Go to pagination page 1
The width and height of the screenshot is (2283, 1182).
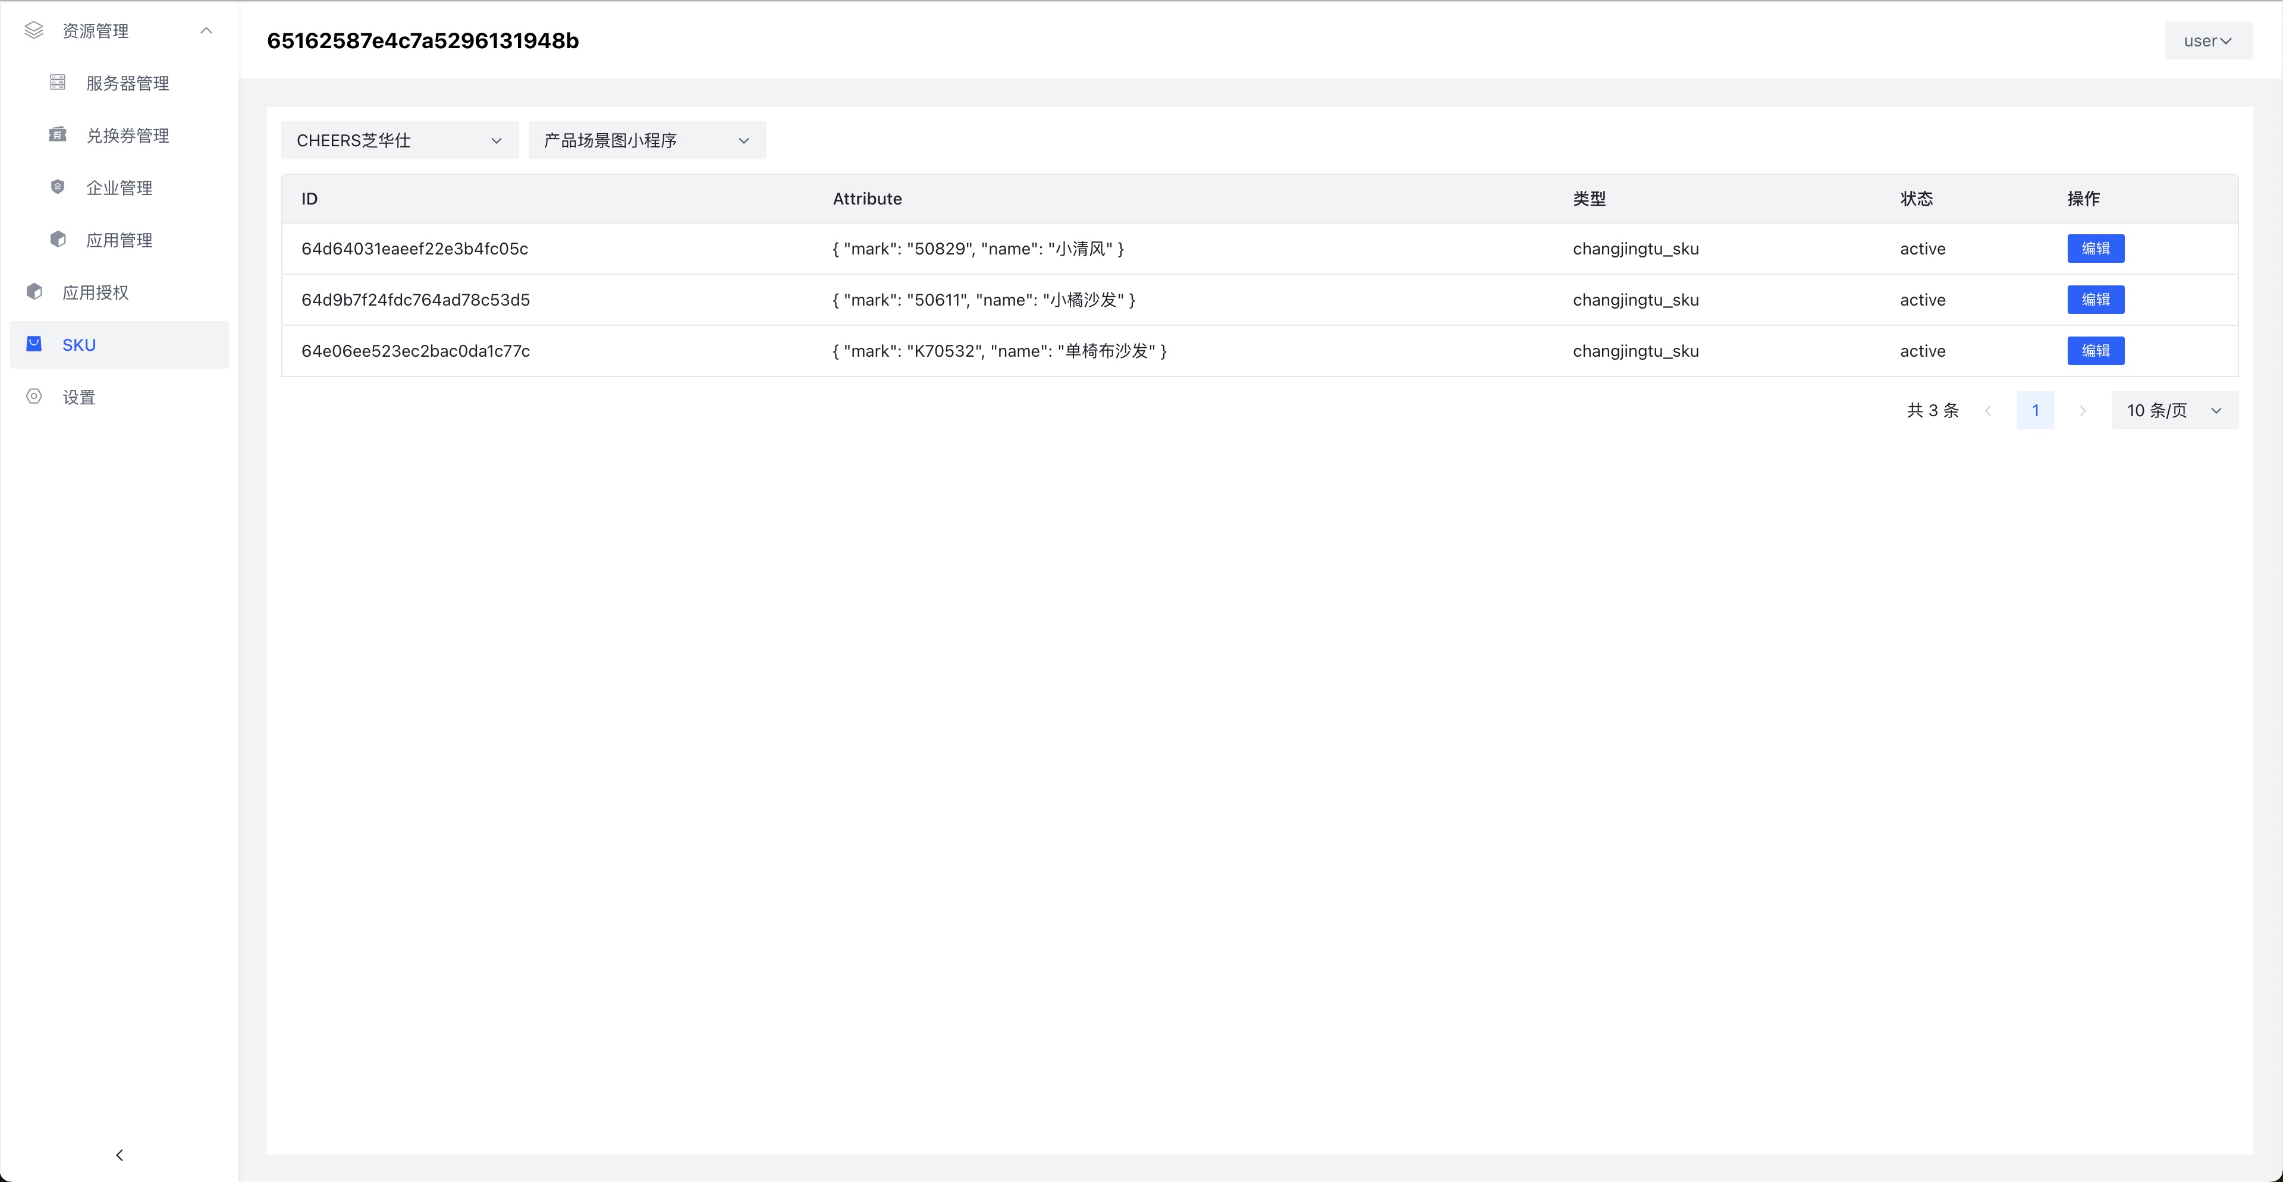coord(2035,410)
